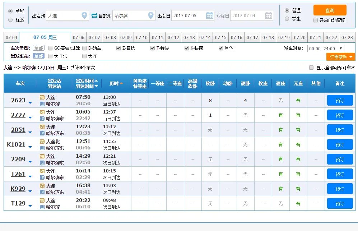Click the 出发地 city input field

coord(65,16)
